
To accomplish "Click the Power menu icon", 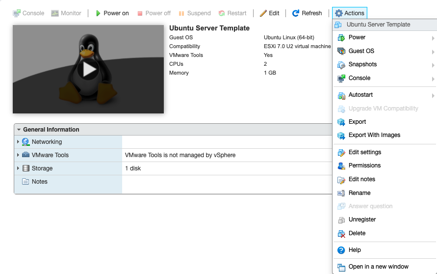I will point(341,38).
